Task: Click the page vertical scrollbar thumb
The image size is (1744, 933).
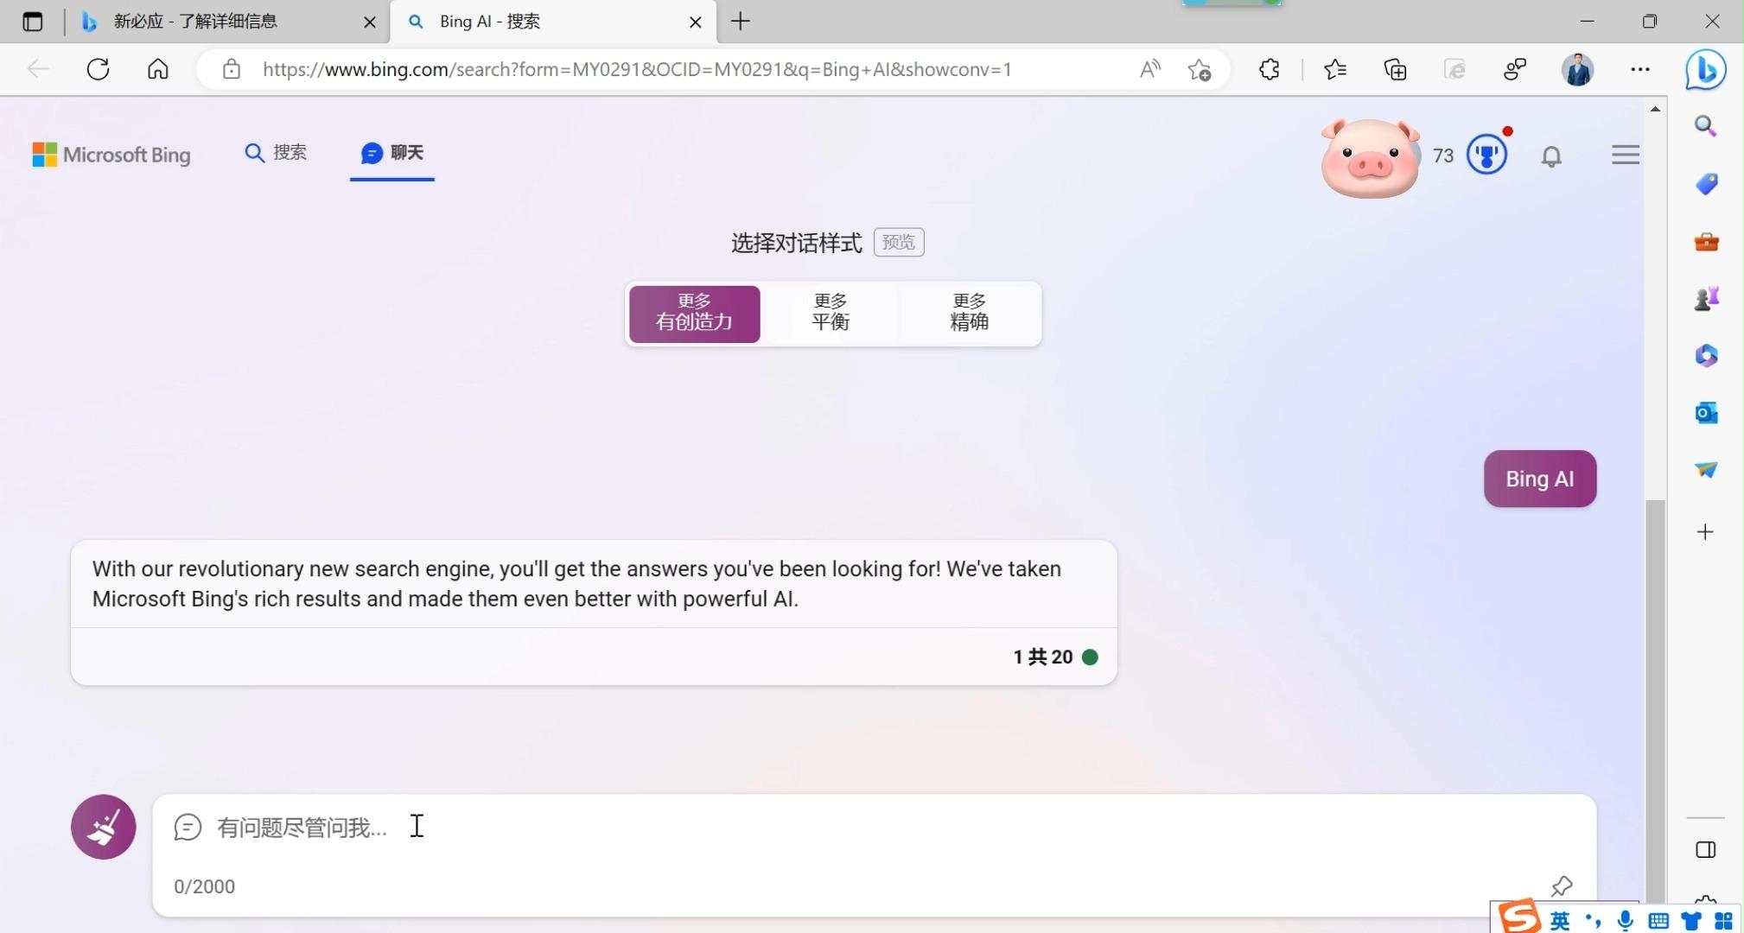Action: click(1654, 701)
